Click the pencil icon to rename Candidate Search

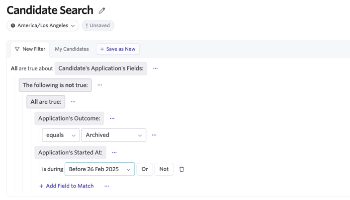pyautogui.click(x=102, y=10)
